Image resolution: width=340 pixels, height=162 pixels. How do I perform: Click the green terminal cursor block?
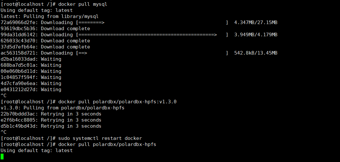[2, 156]
